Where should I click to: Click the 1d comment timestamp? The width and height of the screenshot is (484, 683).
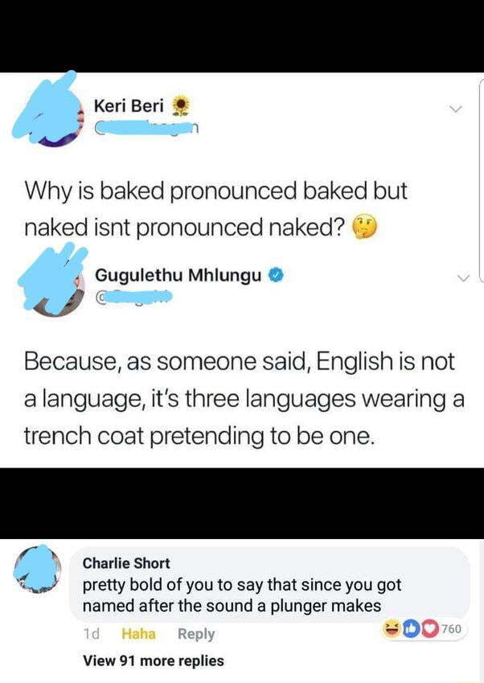[91, 634]
